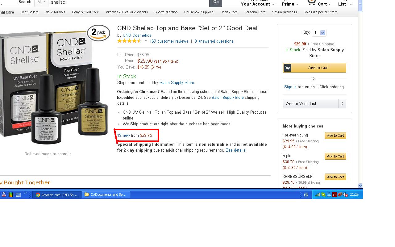Add For ever Young offer to cart
Viewport: 395px width, 247px height.
335,136
